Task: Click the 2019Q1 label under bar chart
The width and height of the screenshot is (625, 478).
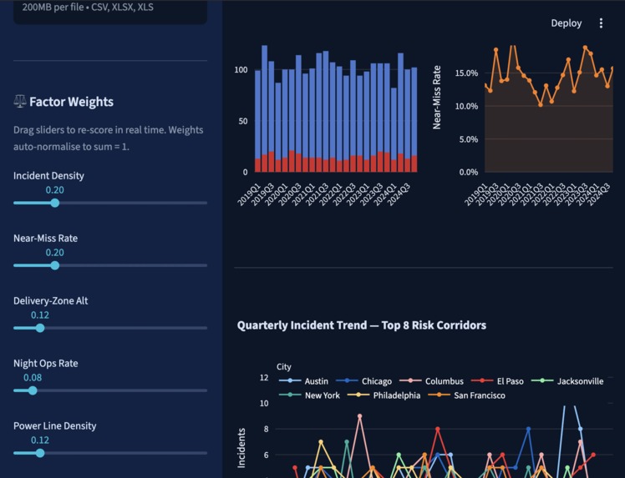Action: click(x=249, y=194)
